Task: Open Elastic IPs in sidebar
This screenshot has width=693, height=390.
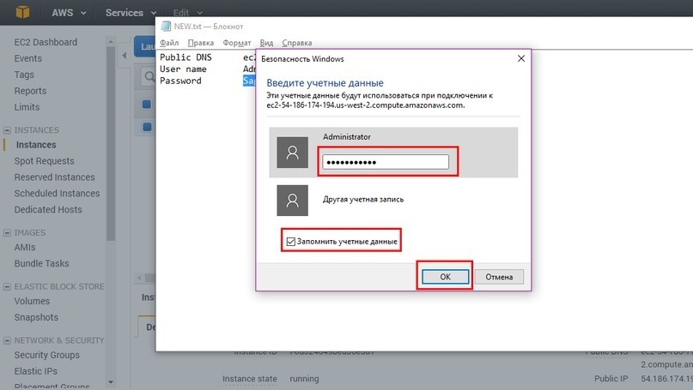Action: click(36, 371)
